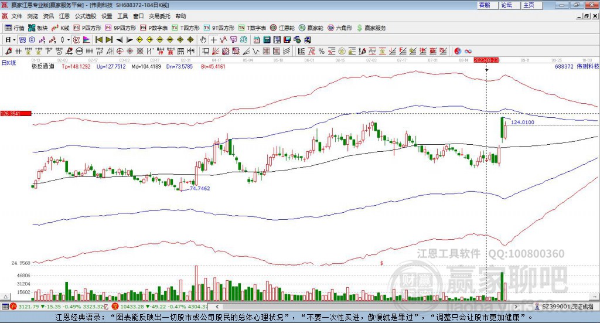Click the yin-yang symbol toolbar icon

[458, 50]
